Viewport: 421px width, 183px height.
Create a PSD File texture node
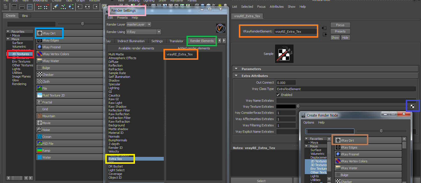(69, 144)
